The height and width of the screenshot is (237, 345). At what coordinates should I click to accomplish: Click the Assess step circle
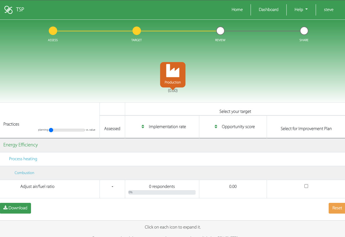click(x=53, y=31)
